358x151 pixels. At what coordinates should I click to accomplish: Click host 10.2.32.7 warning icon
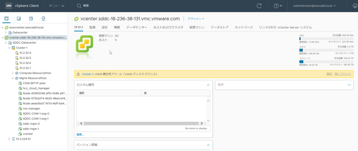pos(17,68)
